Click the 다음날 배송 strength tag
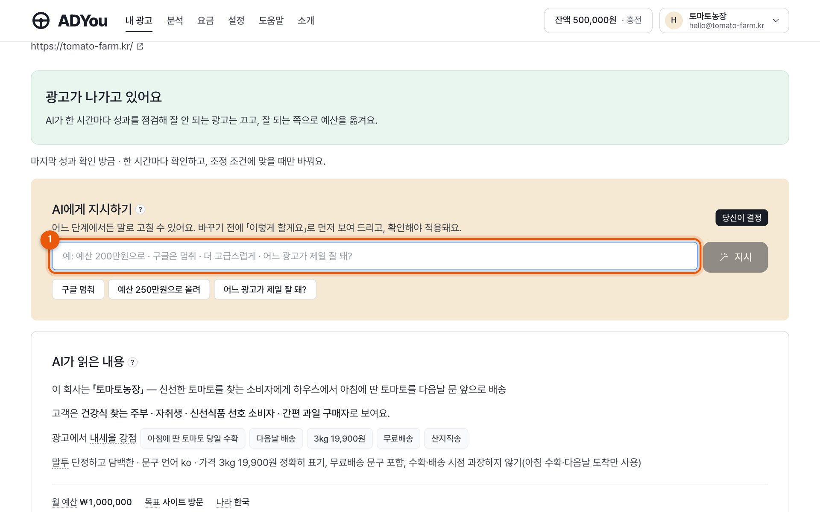The height and width of the screenshot is (512, 820). 276,439
